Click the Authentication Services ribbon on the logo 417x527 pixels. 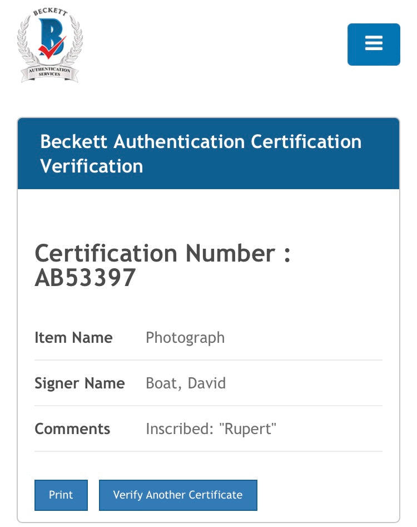[49, 72]
